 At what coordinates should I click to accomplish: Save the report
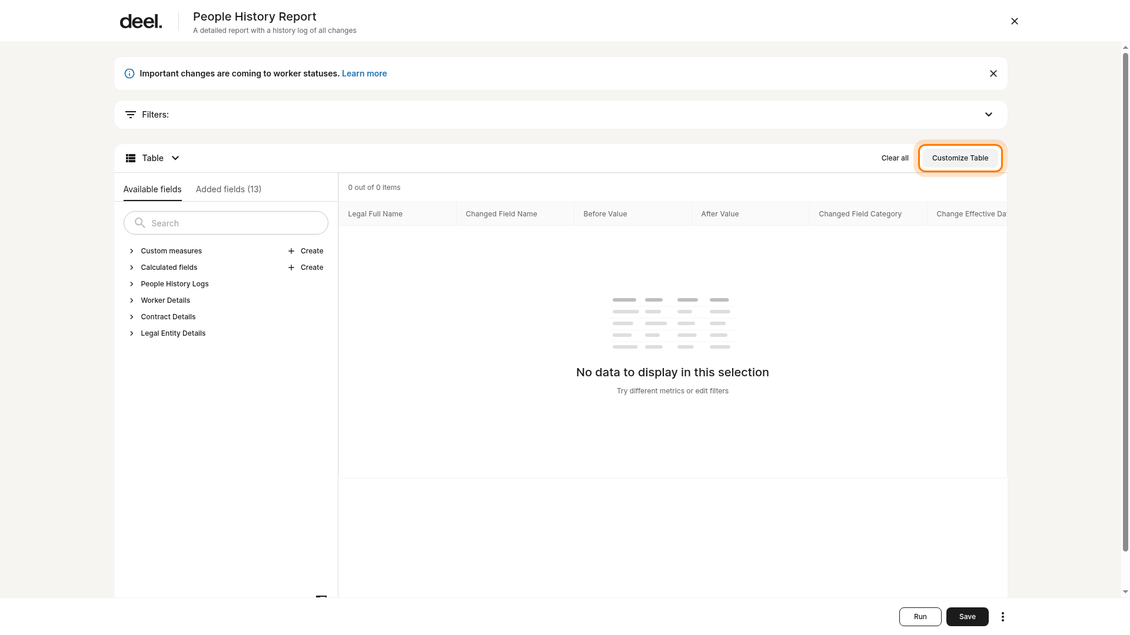(967, 617)
